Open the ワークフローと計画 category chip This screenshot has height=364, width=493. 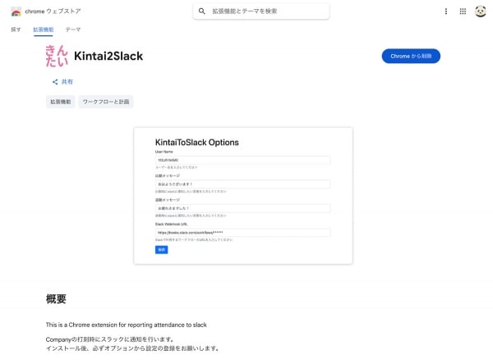click(x=106, y=102)
